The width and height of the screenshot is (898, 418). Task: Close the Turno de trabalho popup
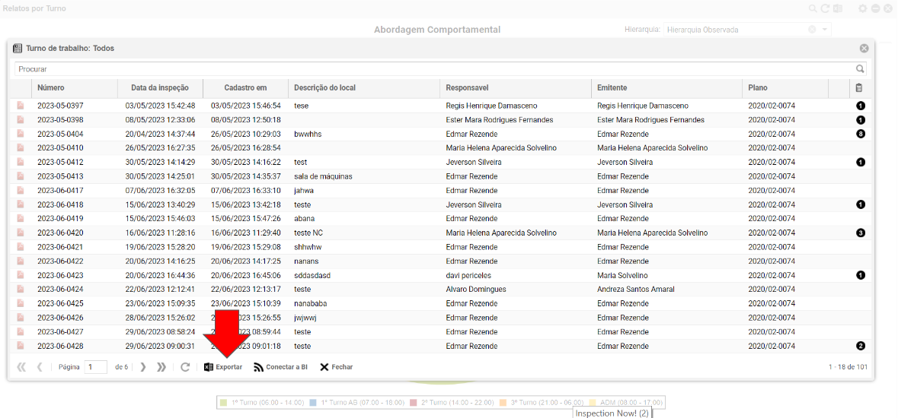[864, 49]
